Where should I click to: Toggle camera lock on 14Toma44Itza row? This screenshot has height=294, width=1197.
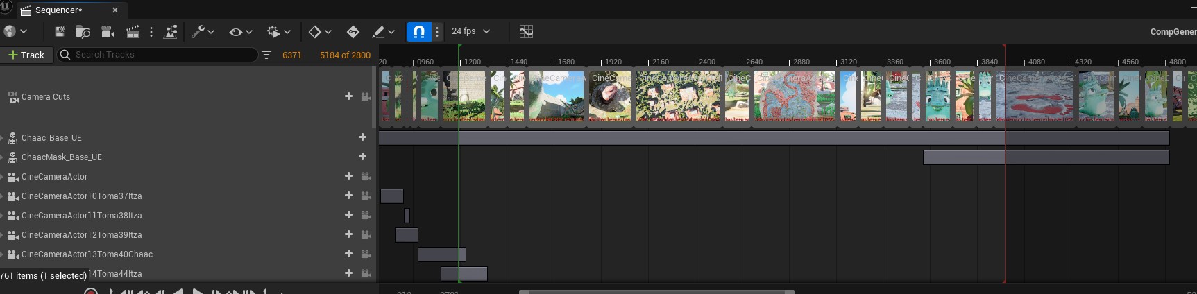point(366,273)
